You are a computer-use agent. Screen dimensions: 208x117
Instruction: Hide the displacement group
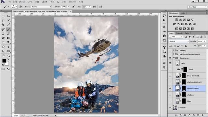point(170,58)
